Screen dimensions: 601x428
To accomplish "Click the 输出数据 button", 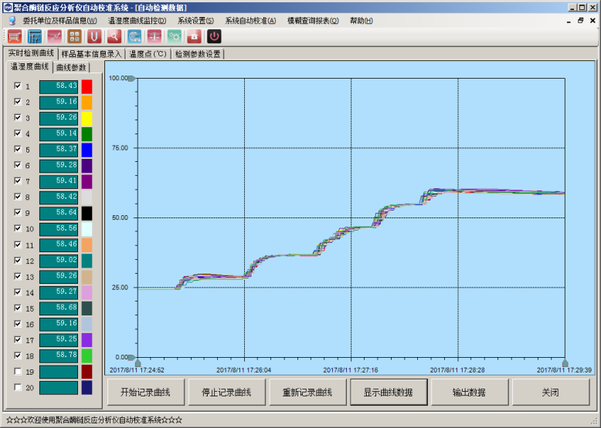I will tap(469, 392).
